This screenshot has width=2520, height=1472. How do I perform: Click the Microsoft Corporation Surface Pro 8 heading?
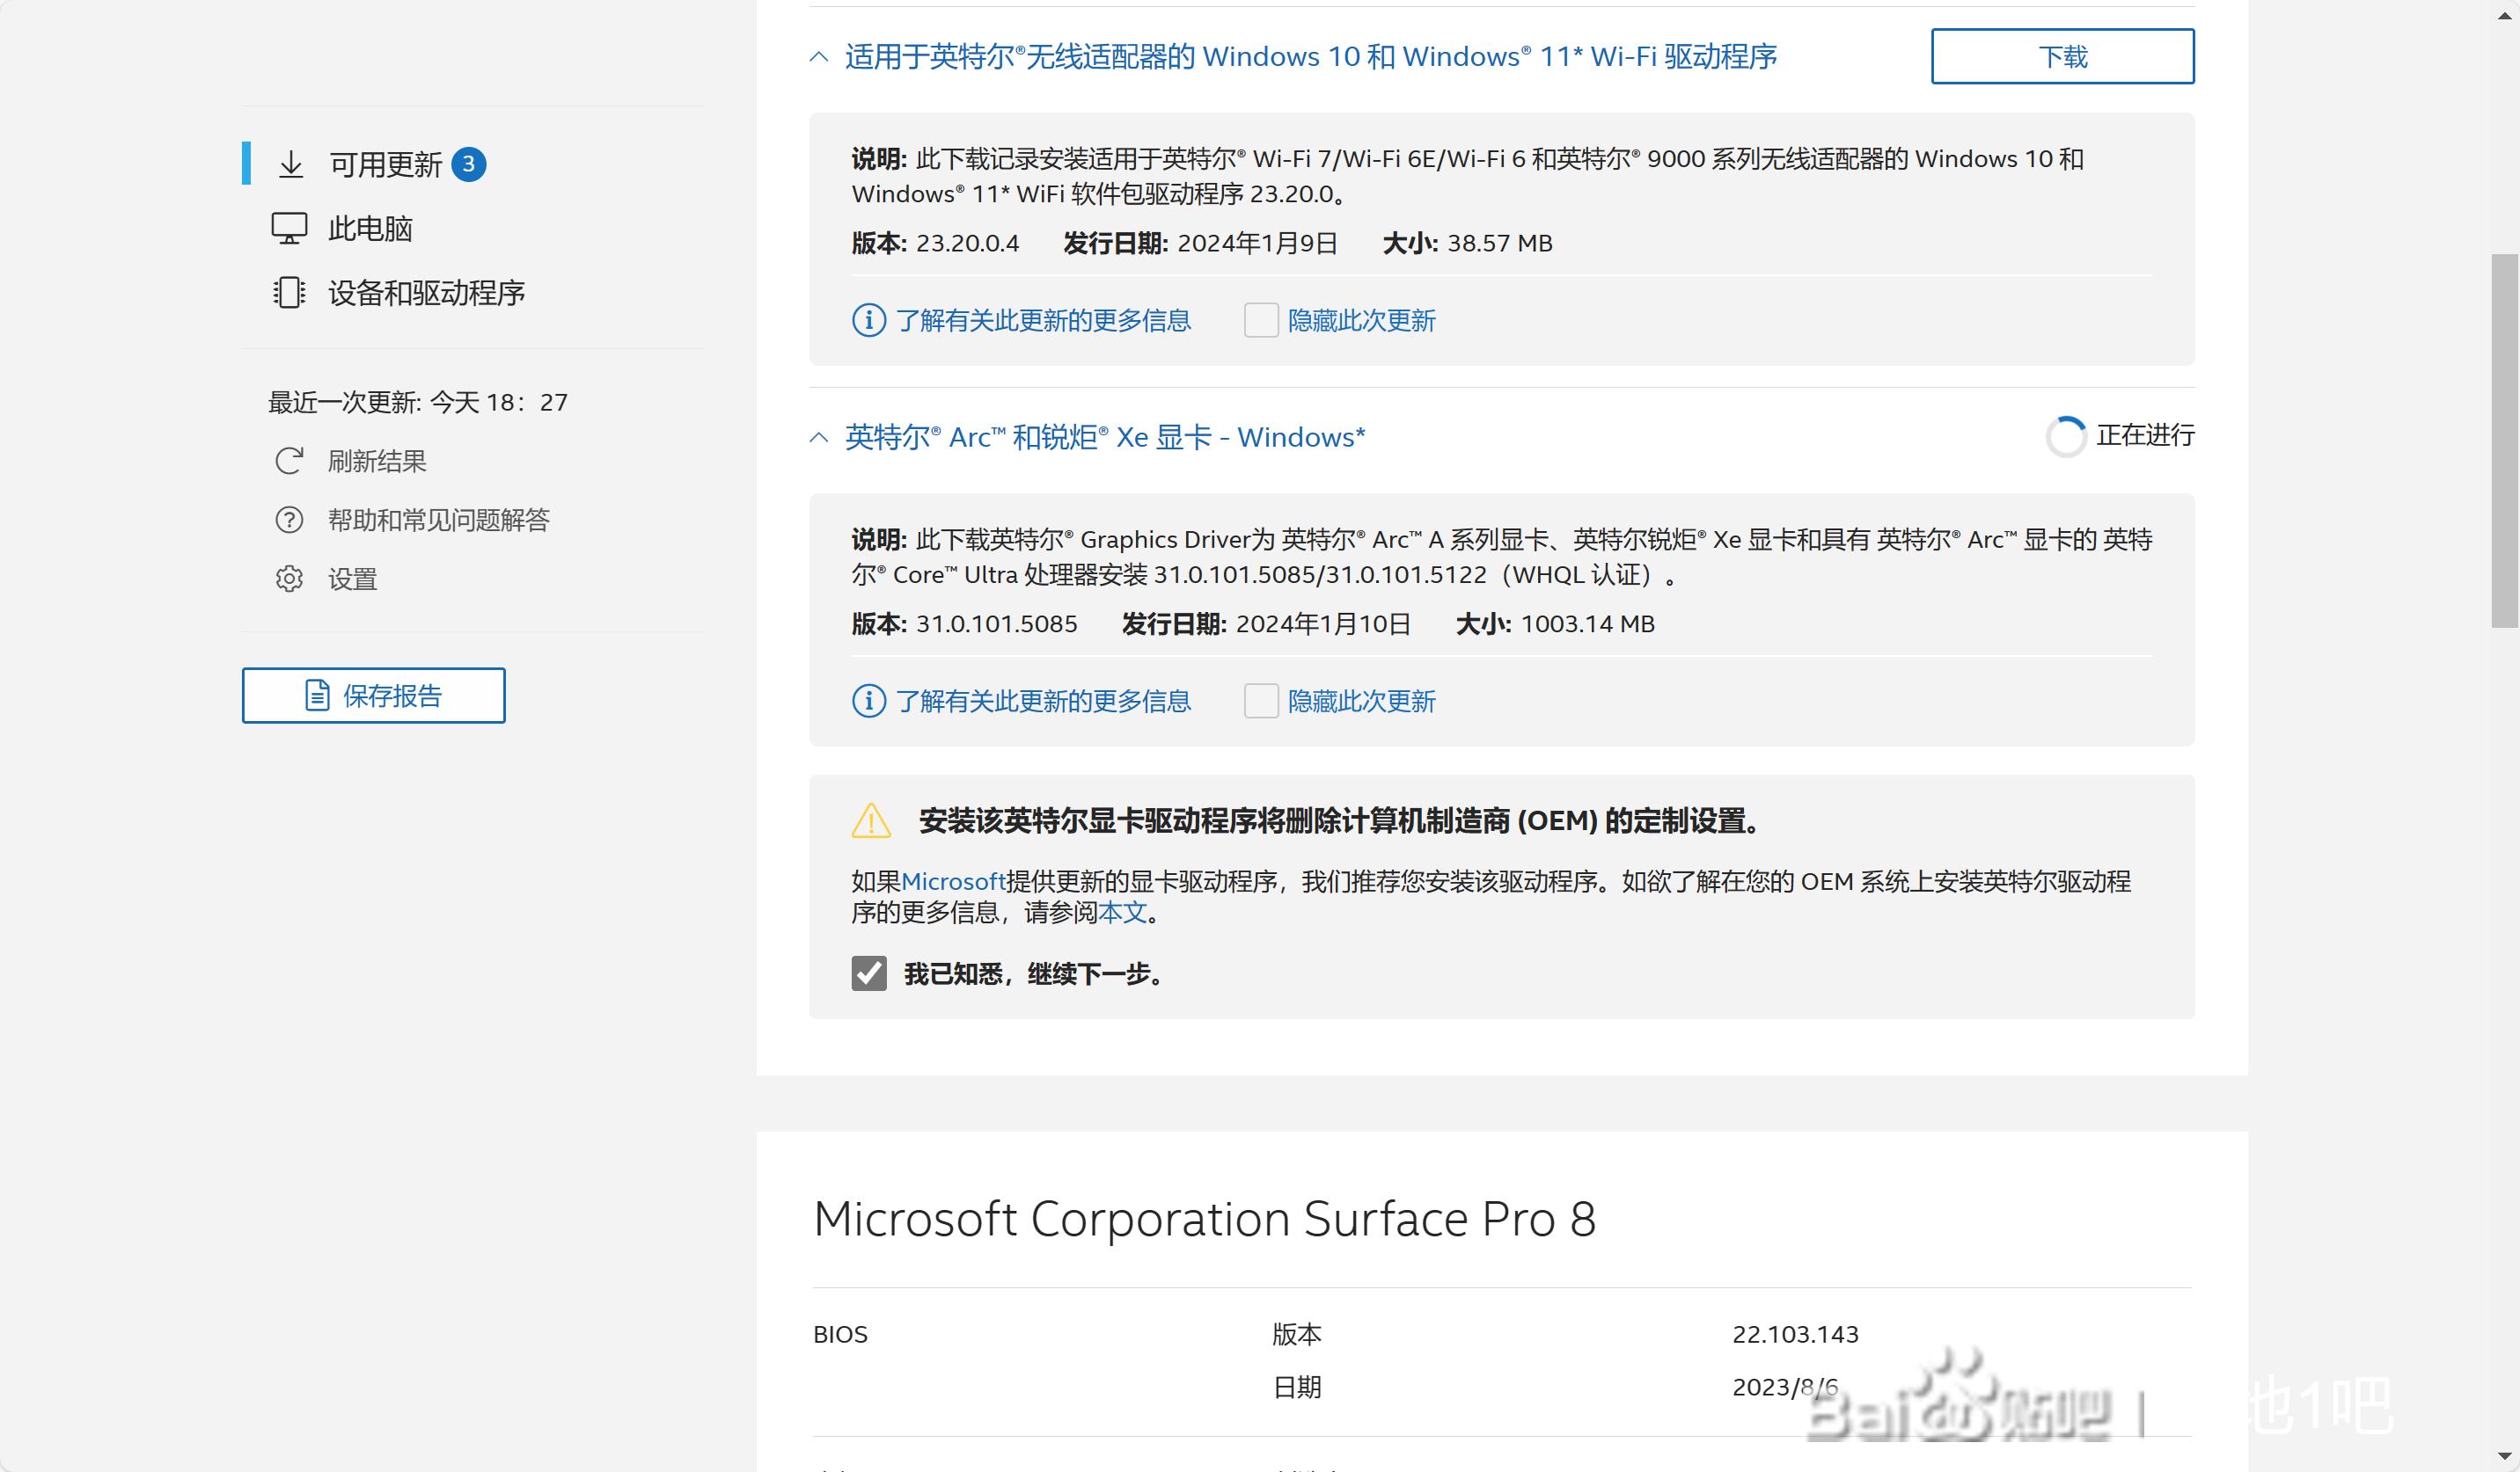coord(1205,1219)
